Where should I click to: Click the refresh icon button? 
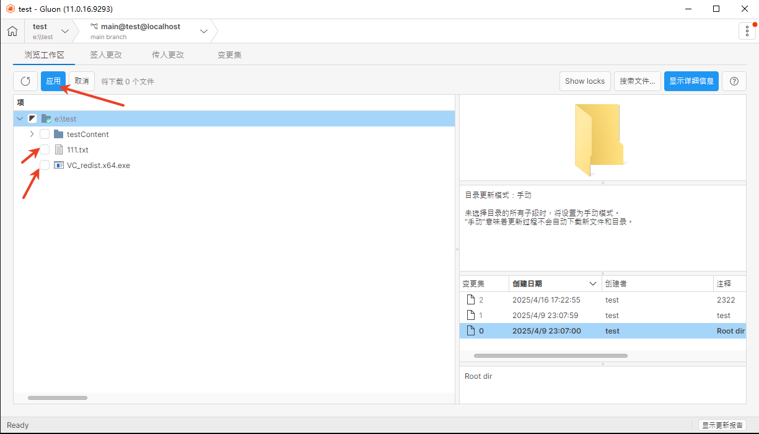pyautogui.click(x=25, y=81)
